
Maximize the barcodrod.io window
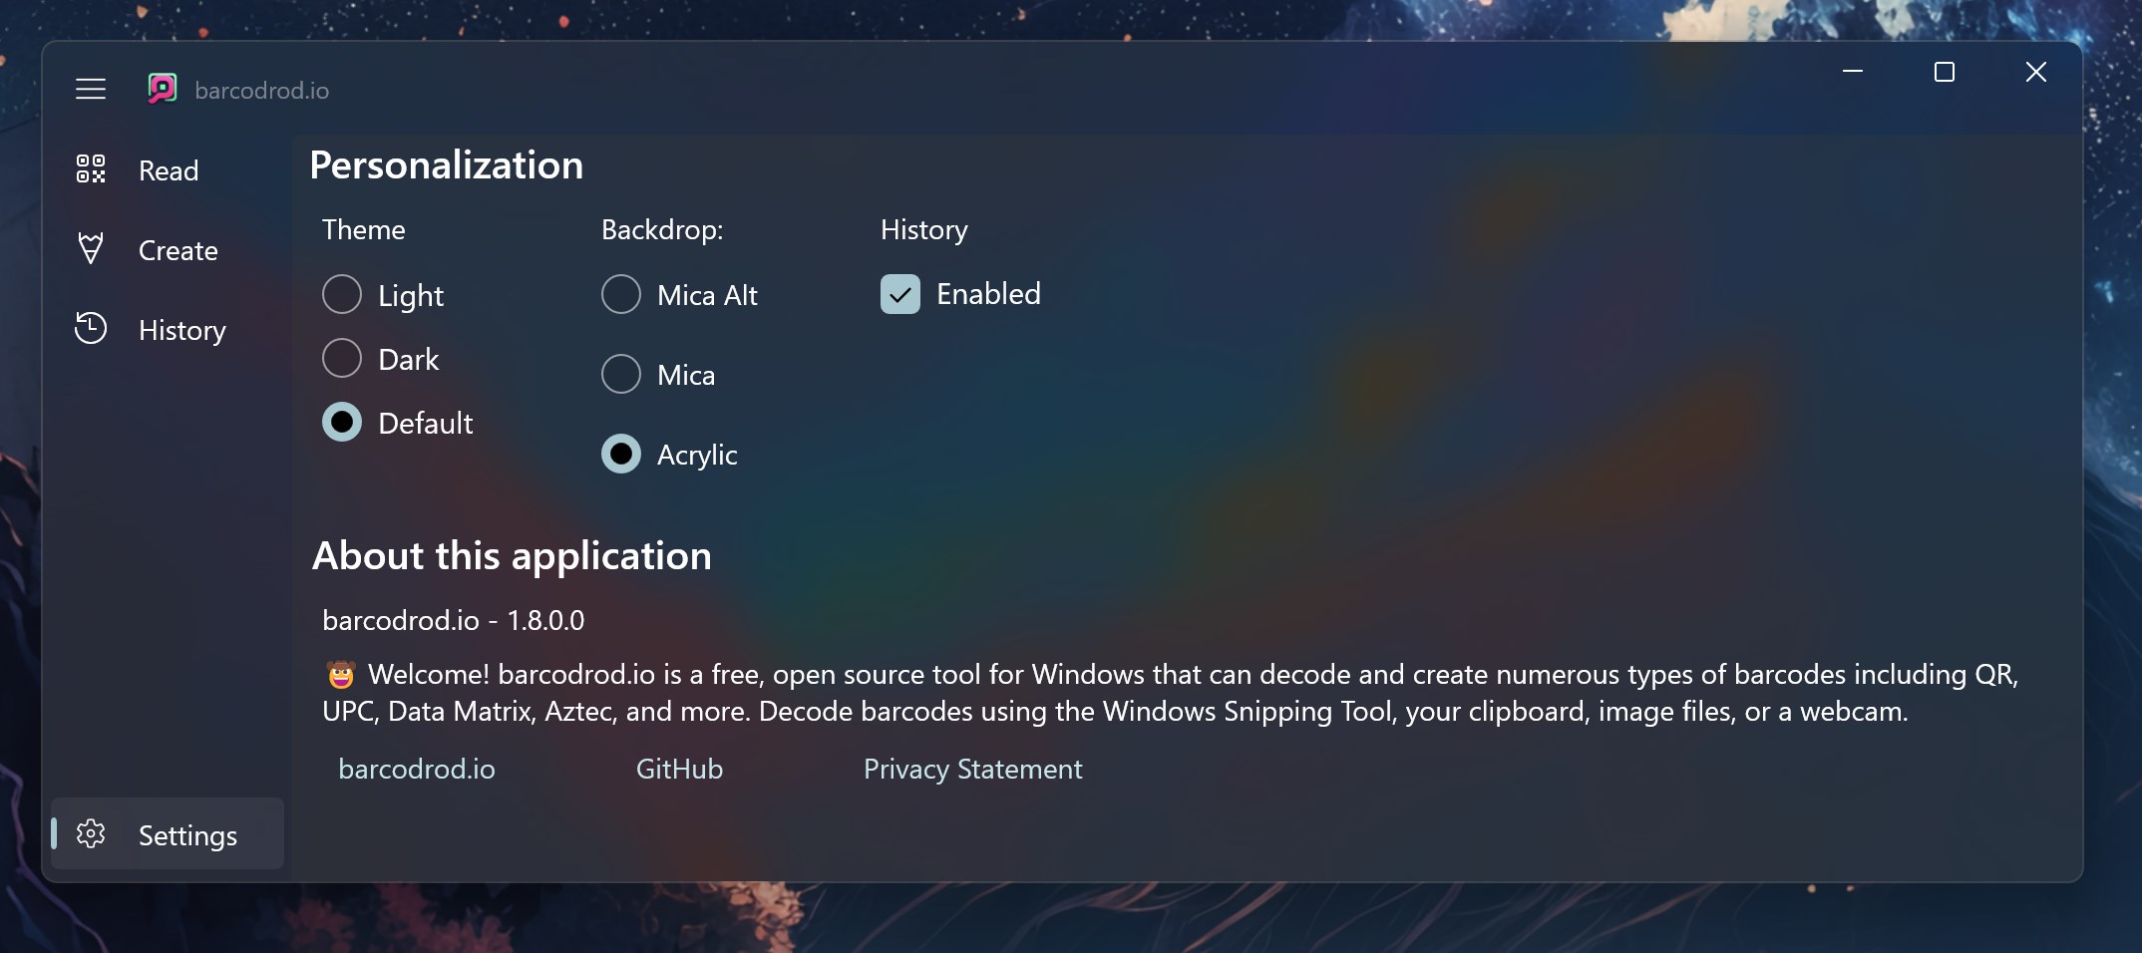(x=1945, y=72)
